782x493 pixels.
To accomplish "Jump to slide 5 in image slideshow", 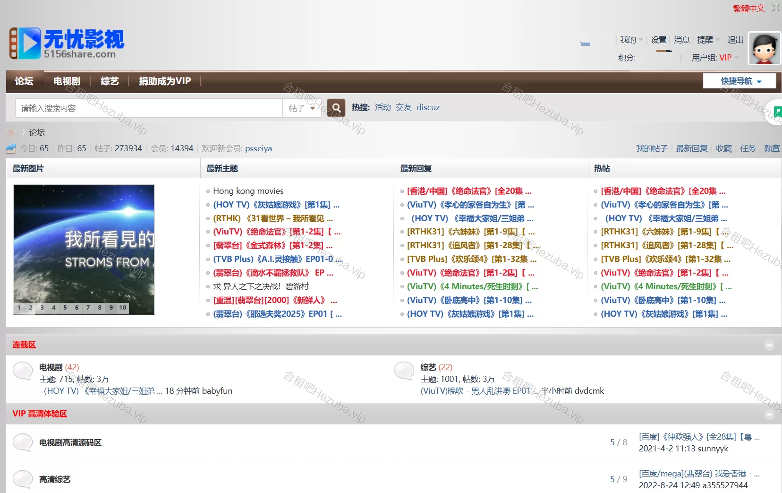I will click(x=65, y=308).
